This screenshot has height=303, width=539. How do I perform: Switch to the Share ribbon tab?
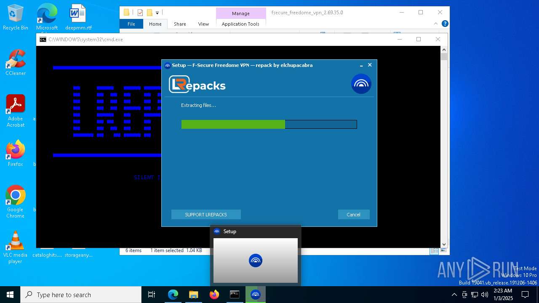pos(180,24)
